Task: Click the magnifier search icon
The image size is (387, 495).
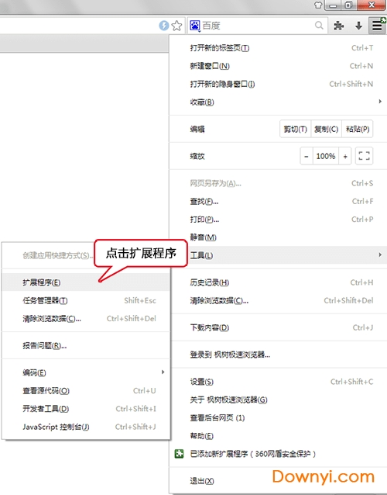Action: pos(319,26)
